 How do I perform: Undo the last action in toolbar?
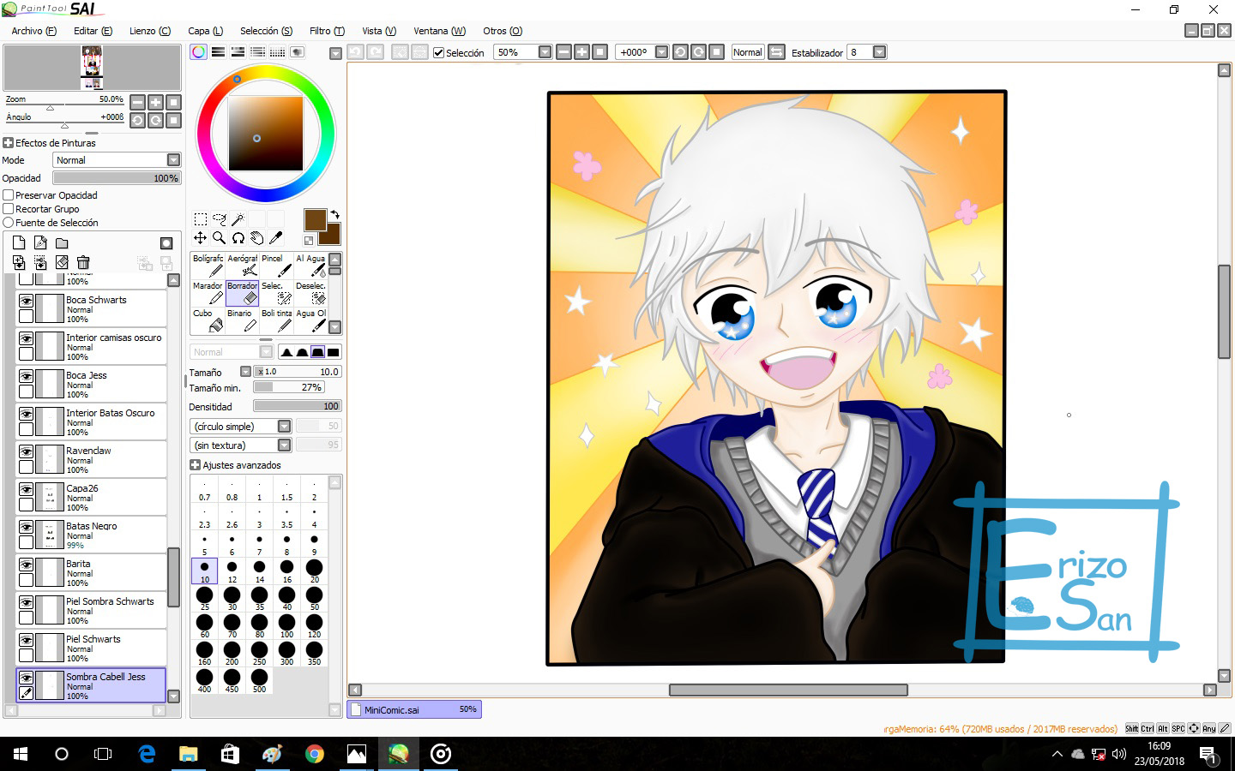click(x=355, y=52)
